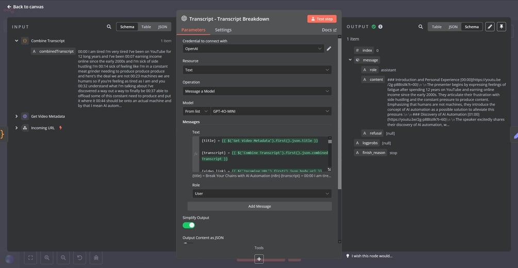Select the role field pill
The image size is (518, 268).
click(x=370, y=70)
